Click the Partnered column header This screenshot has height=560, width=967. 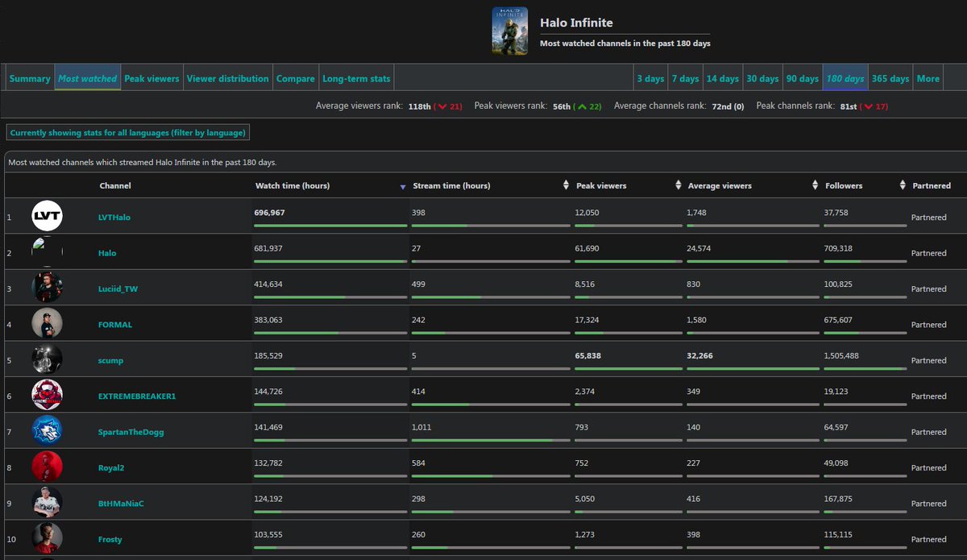tap(932, 185)
